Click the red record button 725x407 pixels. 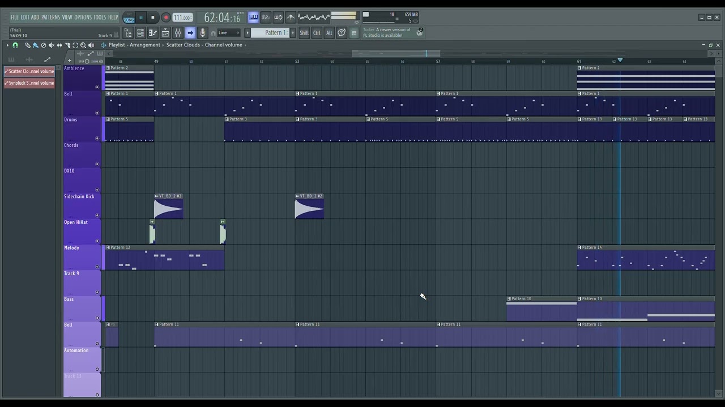pyautogui.click(x=166, y=18)
